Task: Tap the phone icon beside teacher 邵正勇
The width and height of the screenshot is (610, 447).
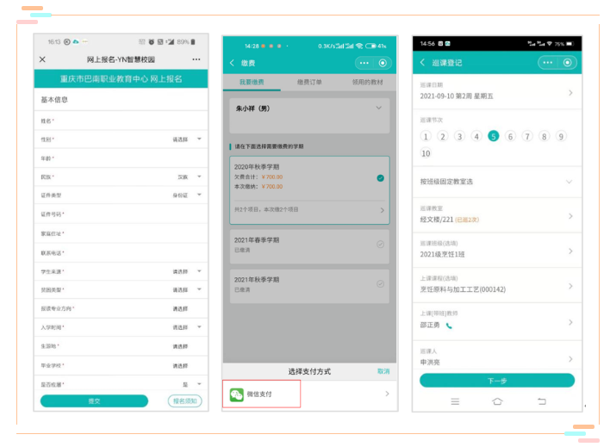Action: (449, 326)
